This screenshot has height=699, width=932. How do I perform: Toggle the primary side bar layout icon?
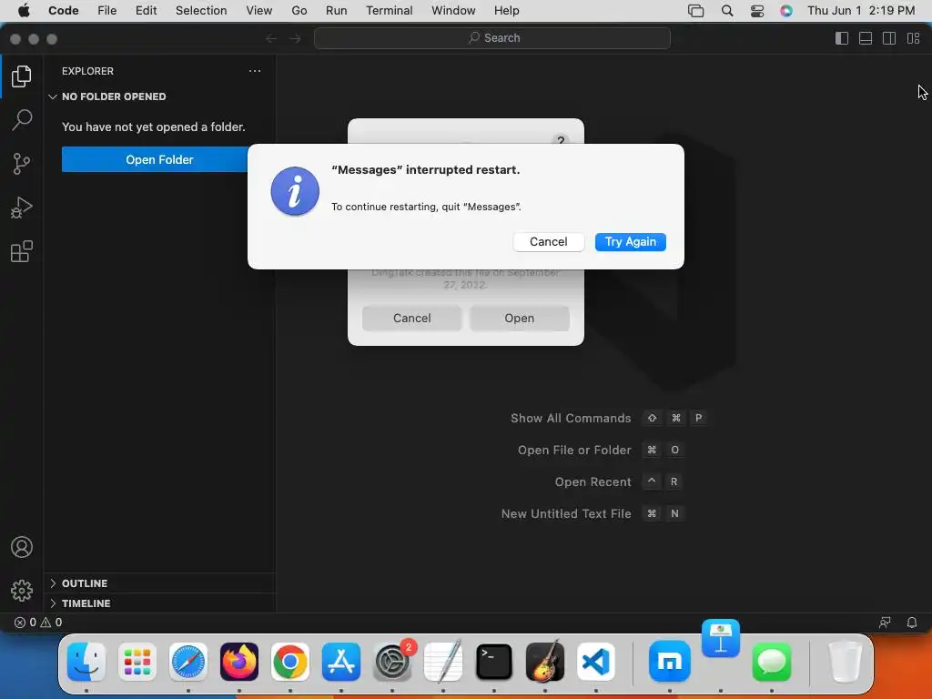(842, 38)
